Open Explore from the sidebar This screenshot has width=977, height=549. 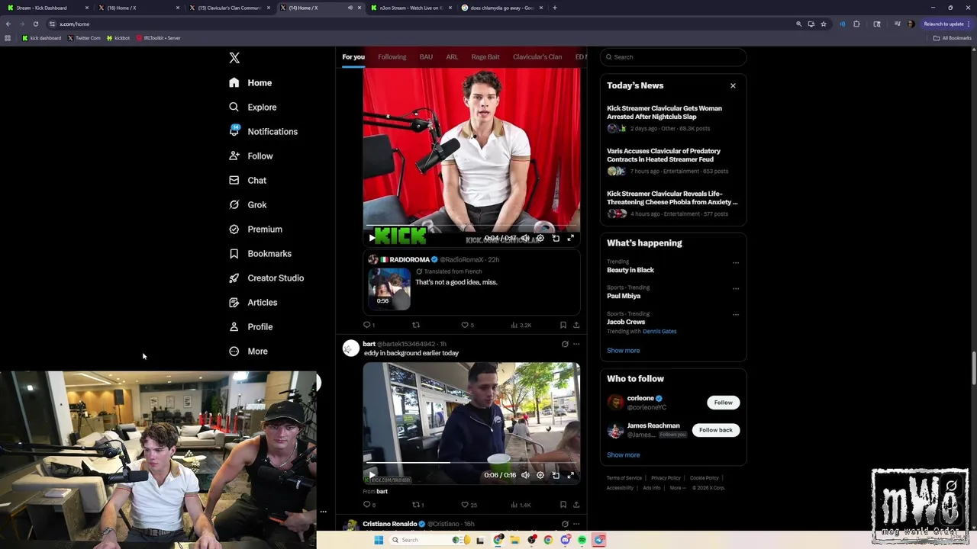point(253,108)
